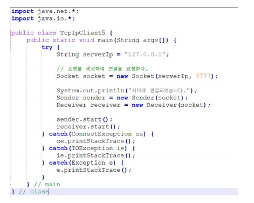This screenshot has height=203, width=254.
Task: Click the serverIp variable in the String declaration
Action: pos(98,55)
